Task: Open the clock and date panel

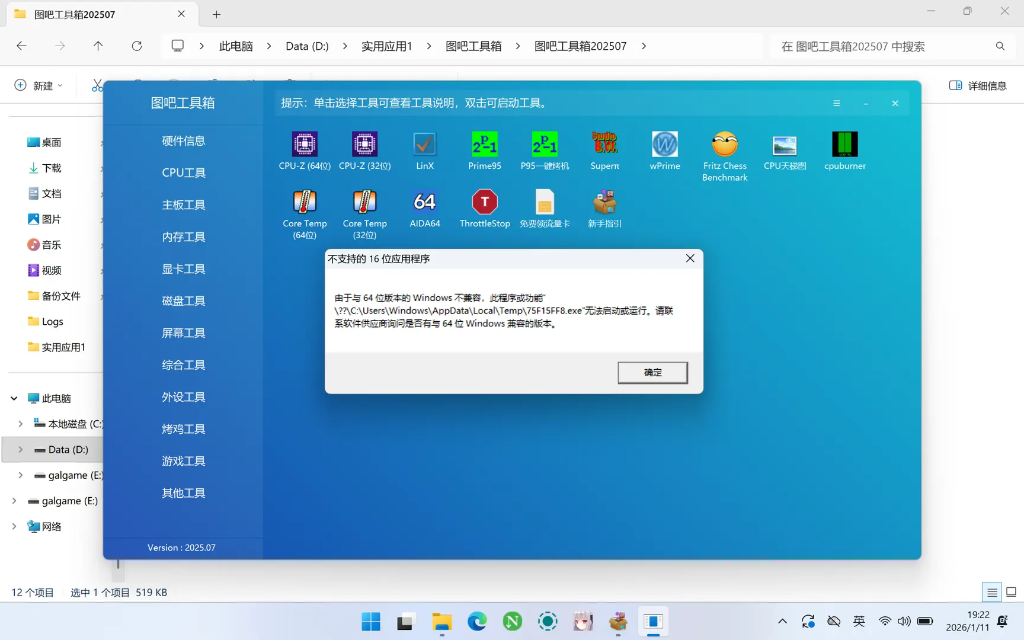Action: tap(968, 621)
